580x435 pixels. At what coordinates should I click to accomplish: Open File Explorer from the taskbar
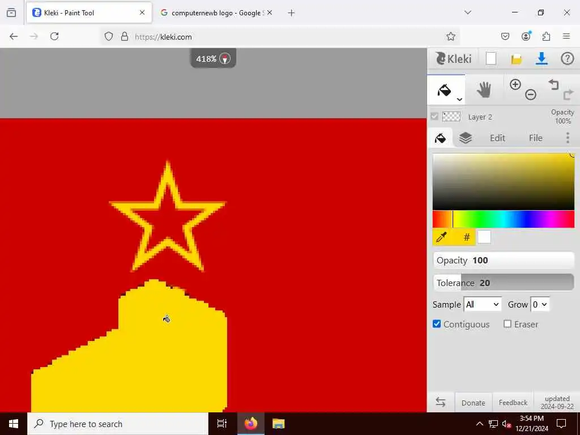[279, 424]
